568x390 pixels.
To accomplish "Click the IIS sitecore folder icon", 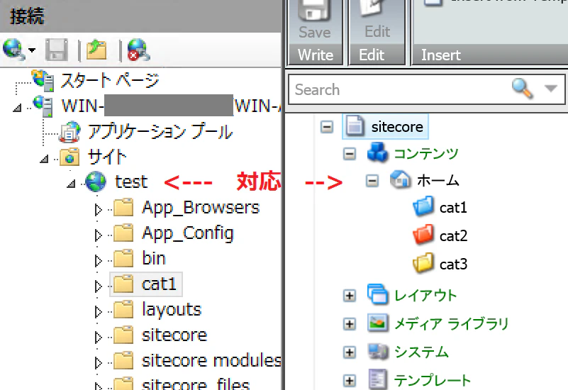I will pyautogui.click(x=123, y=335).
